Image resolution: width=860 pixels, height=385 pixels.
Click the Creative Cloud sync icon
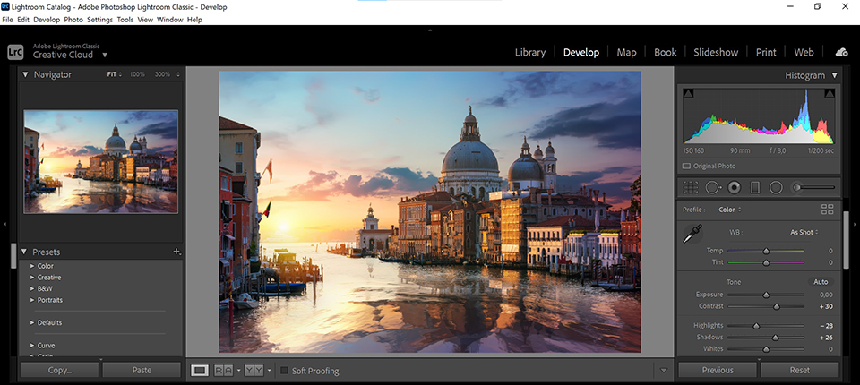(x=841, y=52)
